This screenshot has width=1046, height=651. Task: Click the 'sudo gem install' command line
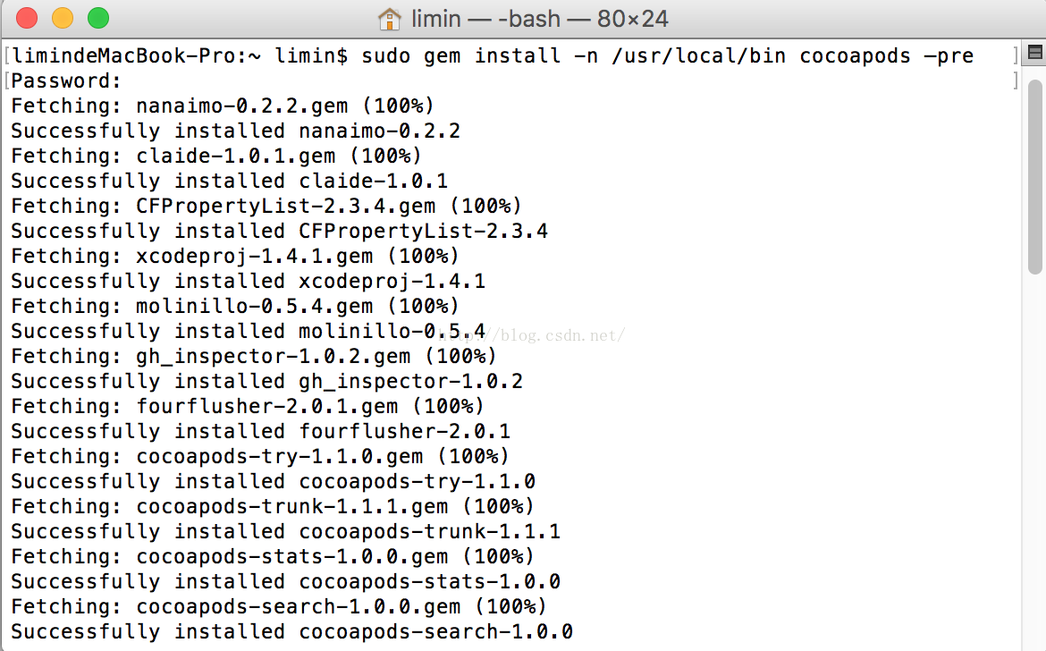point(493,56)
